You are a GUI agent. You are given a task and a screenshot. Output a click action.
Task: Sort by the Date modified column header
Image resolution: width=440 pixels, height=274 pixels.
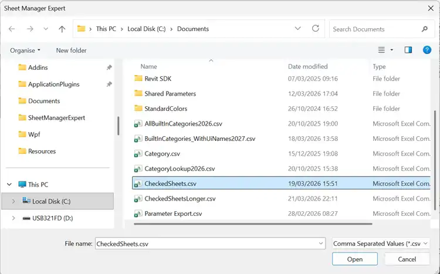pos(308,67)
